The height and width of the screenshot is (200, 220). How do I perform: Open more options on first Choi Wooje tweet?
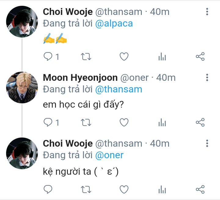pos(207,12)
